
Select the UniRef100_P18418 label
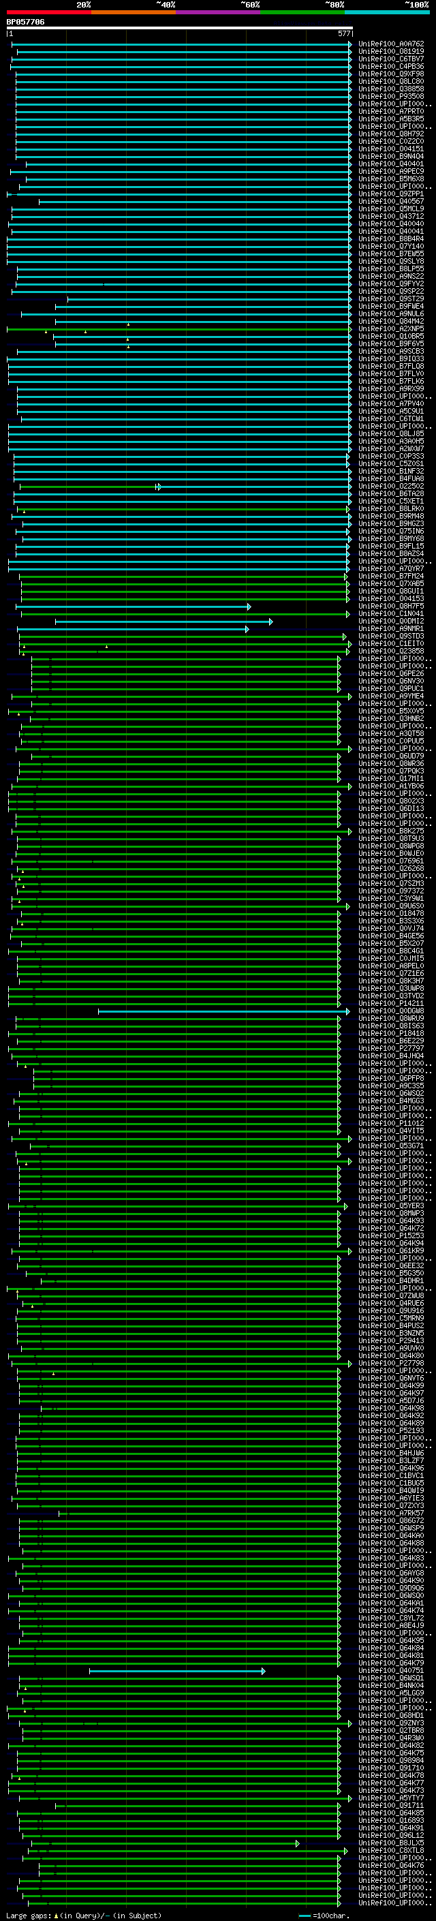coord(391,1034)
